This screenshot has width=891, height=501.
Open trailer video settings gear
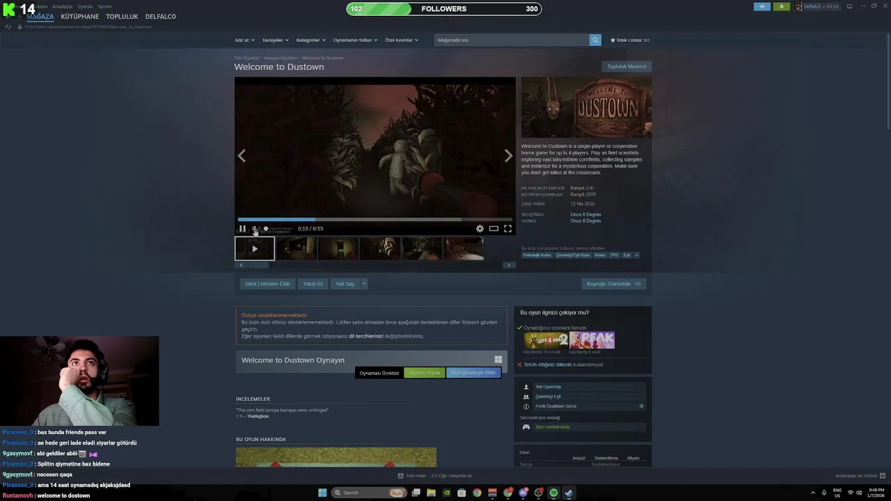click(480, 228)
